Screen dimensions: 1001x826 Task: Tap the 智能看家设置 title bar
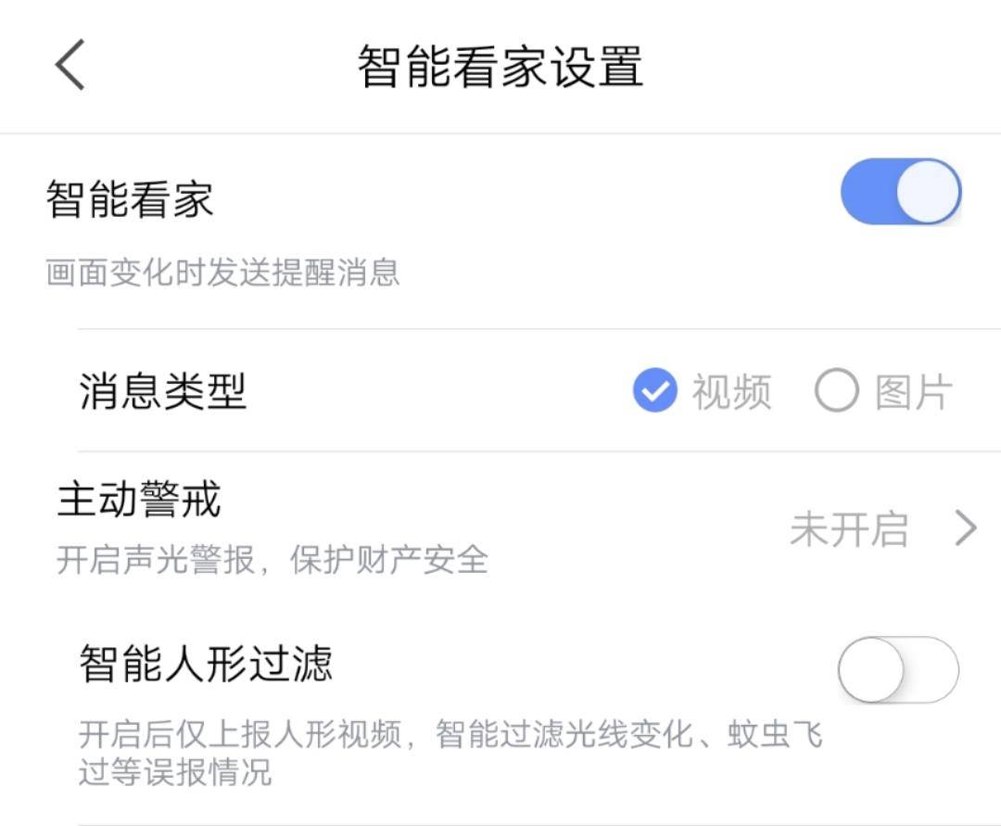click(500, 65)
